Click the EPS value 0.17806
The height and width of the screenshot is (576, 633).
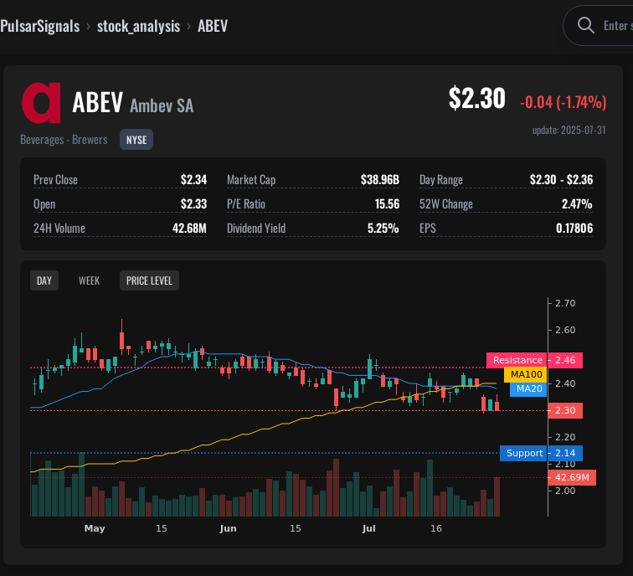point(574,229)
